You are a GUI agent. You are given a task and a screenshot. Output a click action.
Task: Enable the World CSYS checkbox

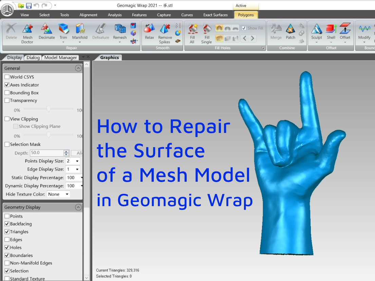click(x=7, y=77)
